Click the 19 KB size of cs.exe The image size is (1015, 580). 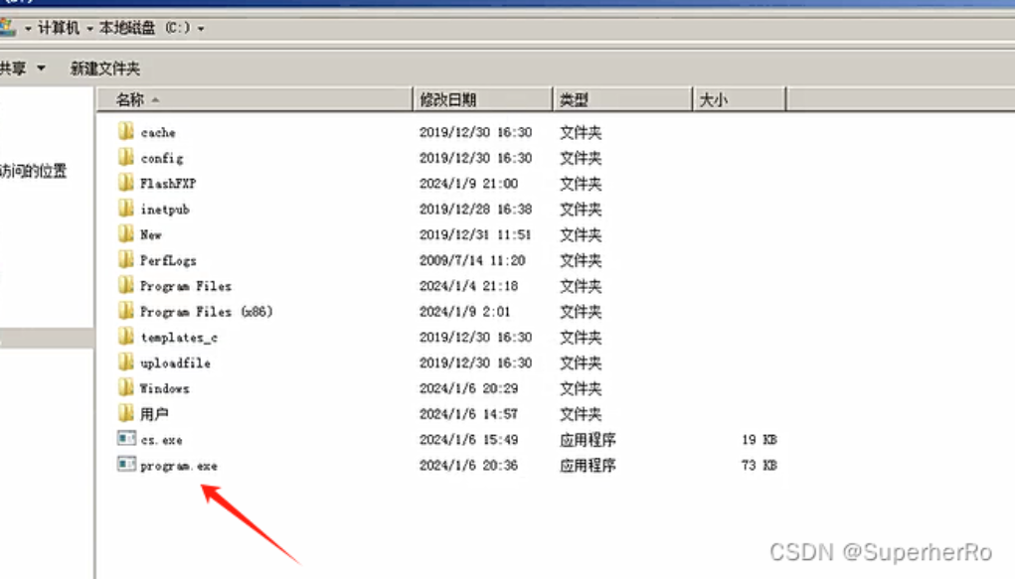tap(760, 440)
